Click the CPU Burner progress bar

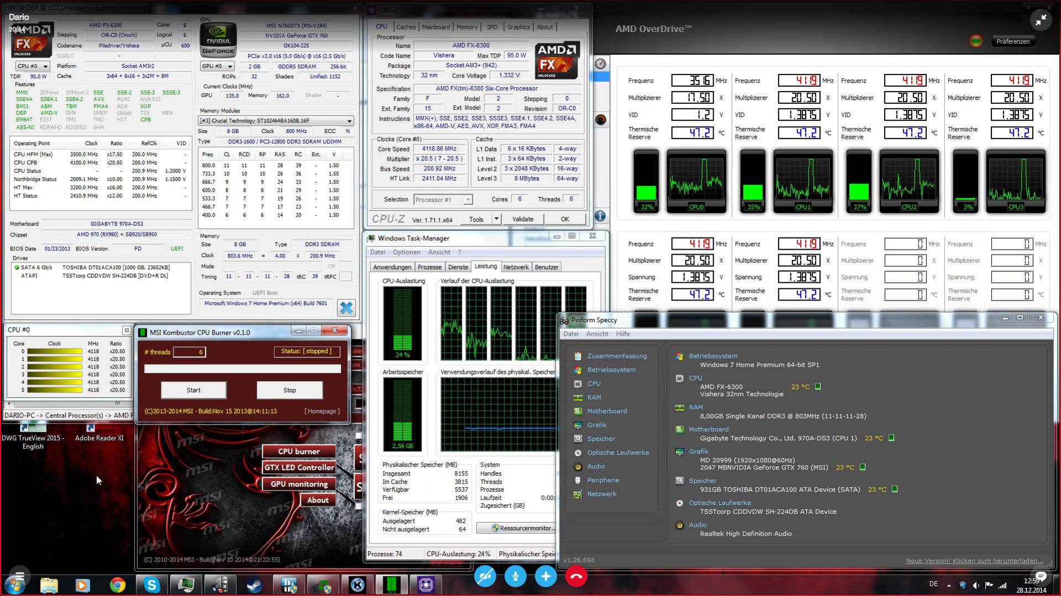(243, 369)
